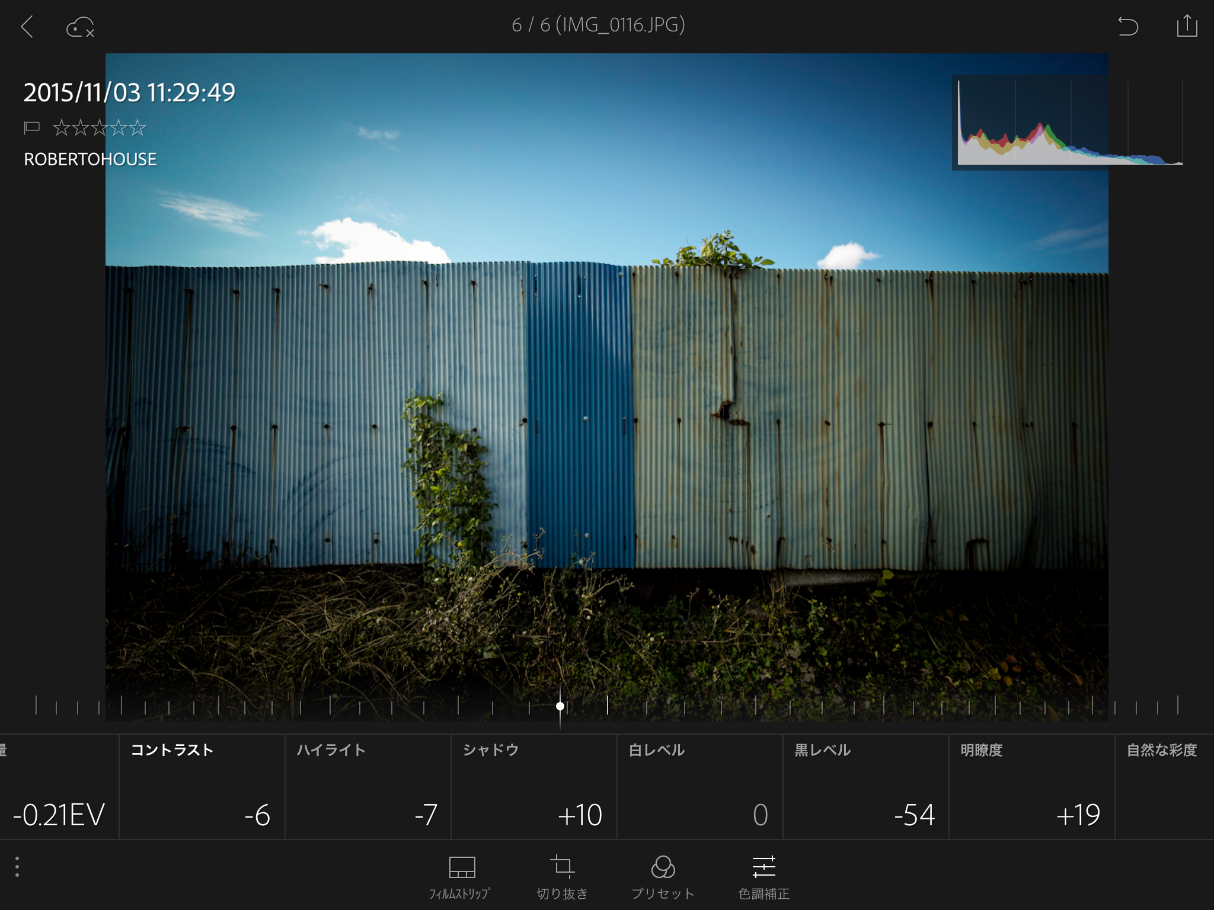This screenshot has width=1214, height=910.
Task: Tap the cloud sync status icon
Action: pyautogui.click(x=81, y=27)
